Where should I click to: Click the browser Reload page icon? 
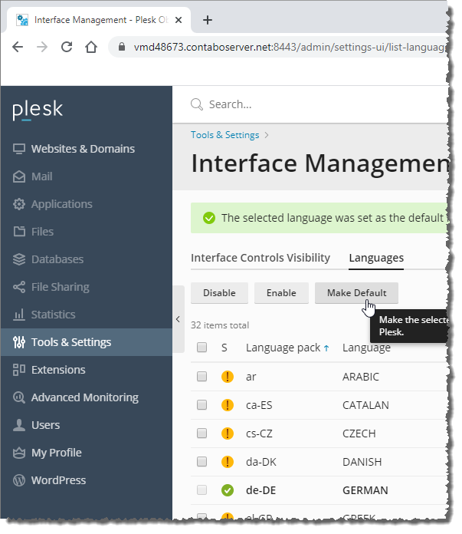(67, 47)
